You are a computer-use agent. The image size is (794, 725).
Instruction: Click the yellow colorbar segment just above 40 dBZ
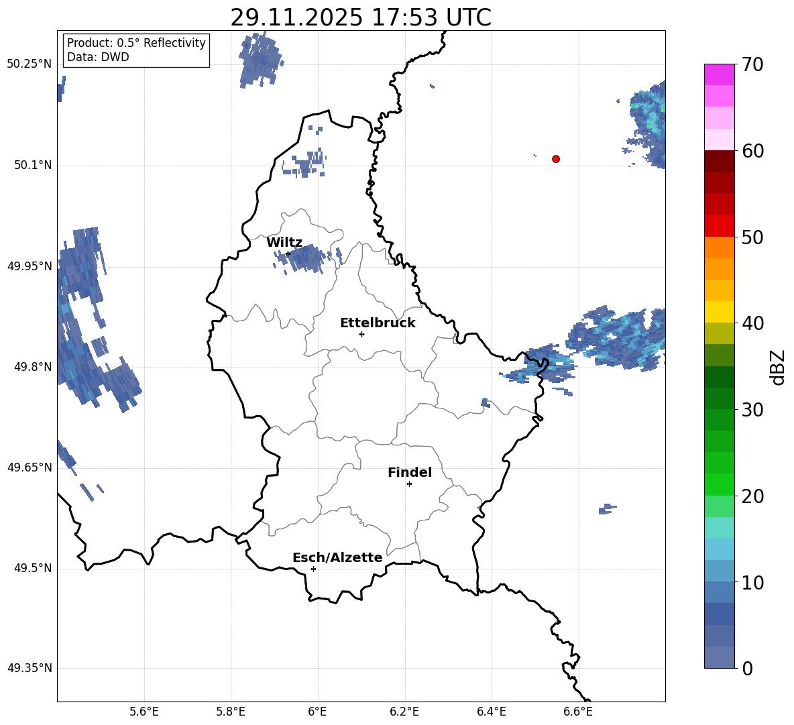pos(720,312)
